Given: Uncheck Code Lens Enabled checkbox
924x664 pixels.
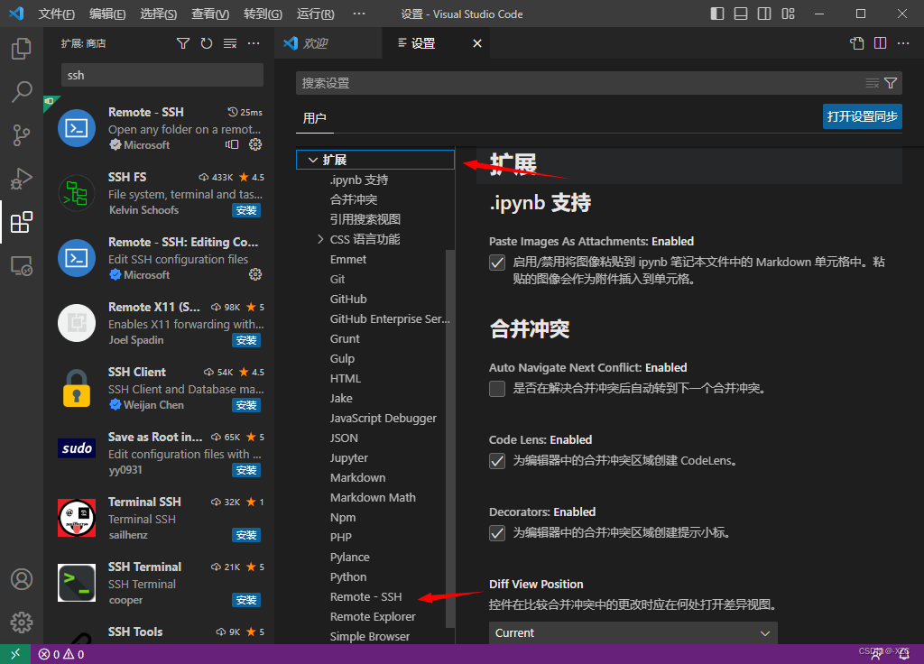Looking at the screenshot, I should tap(497, 461).
